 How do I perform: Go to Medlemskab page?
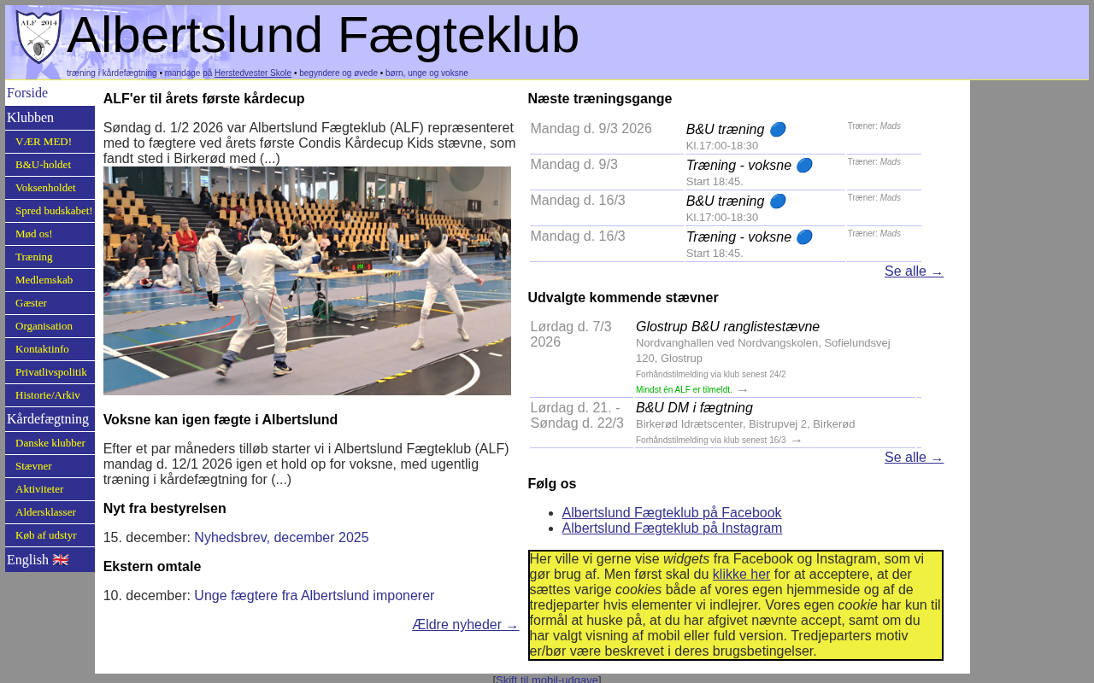(x=50, y=280)
